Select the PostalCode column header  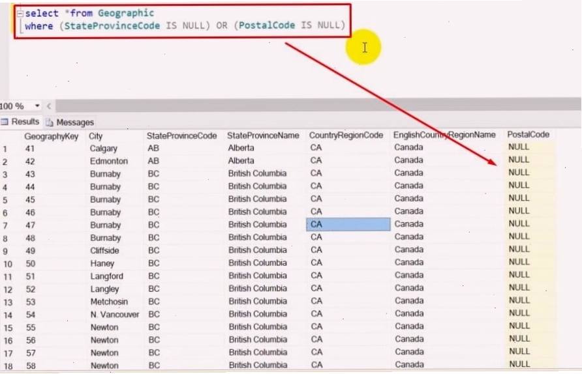tap(528, 135)
